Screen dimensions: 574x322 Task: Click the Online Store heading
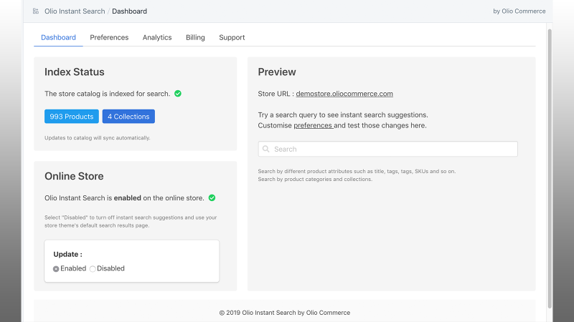pyautogui.click(x=74, y=176)
